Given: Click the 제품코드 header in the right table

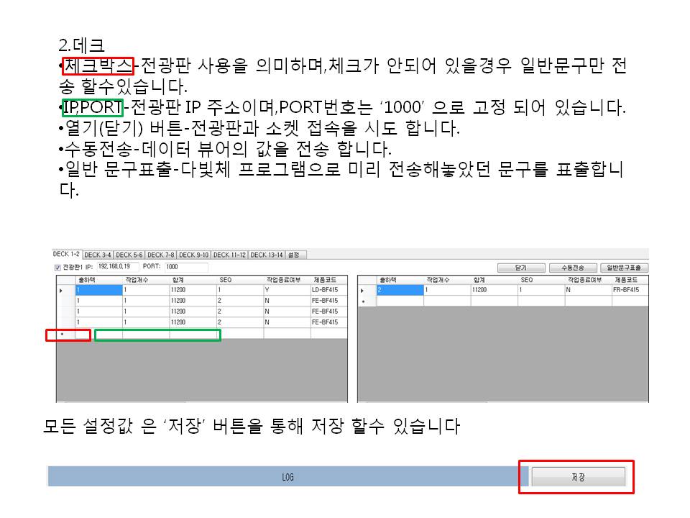Looking at the screenshot, I should point(630,280).
